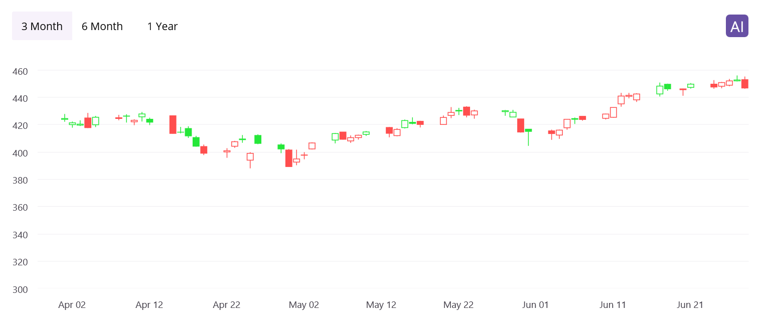The height and width of the screenshot is (324, 762).
Task: Click the Apr 22 date marker
Action: click(226, 305)
